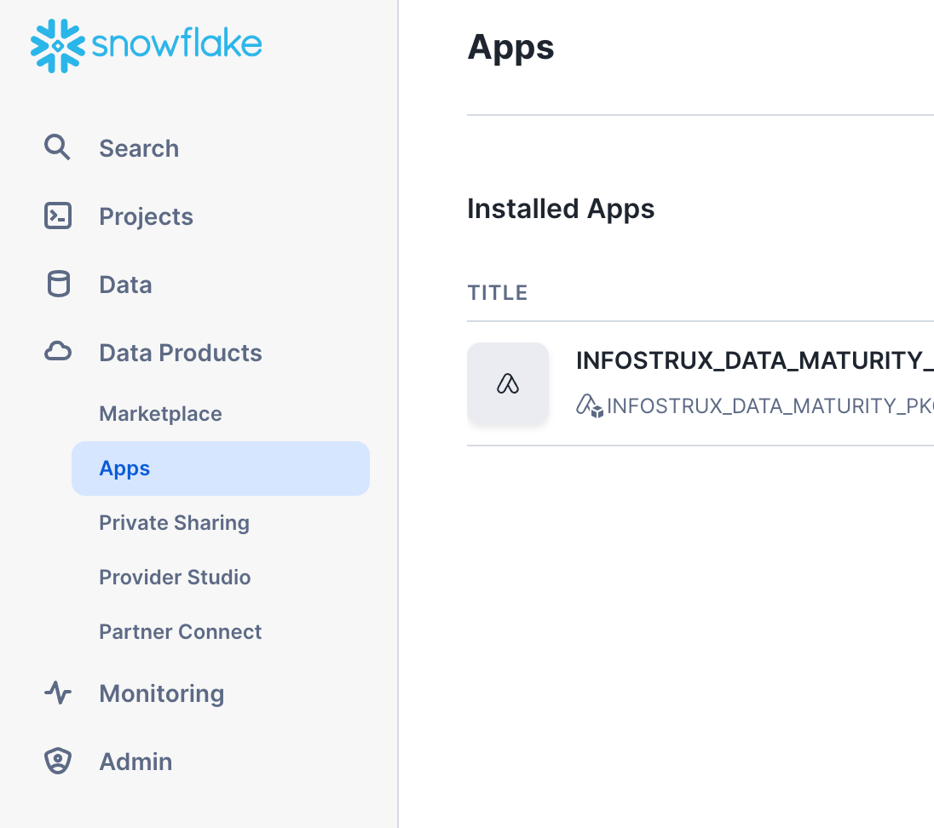Expand the Data Products category

coord(180,352)
